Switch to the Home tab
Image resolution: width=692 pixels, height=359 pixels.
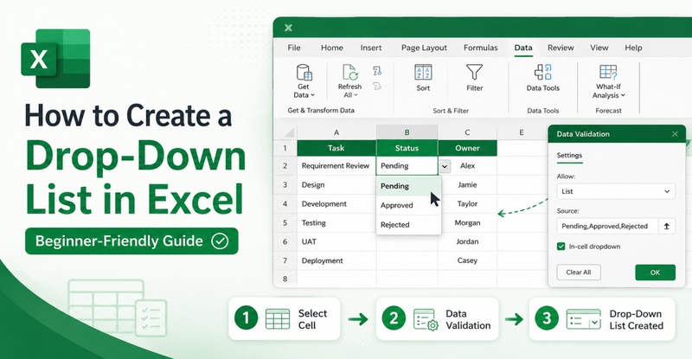coord(332,48)
